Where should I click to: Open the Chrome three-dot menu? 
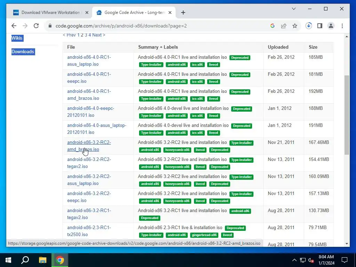coord(342,26)
